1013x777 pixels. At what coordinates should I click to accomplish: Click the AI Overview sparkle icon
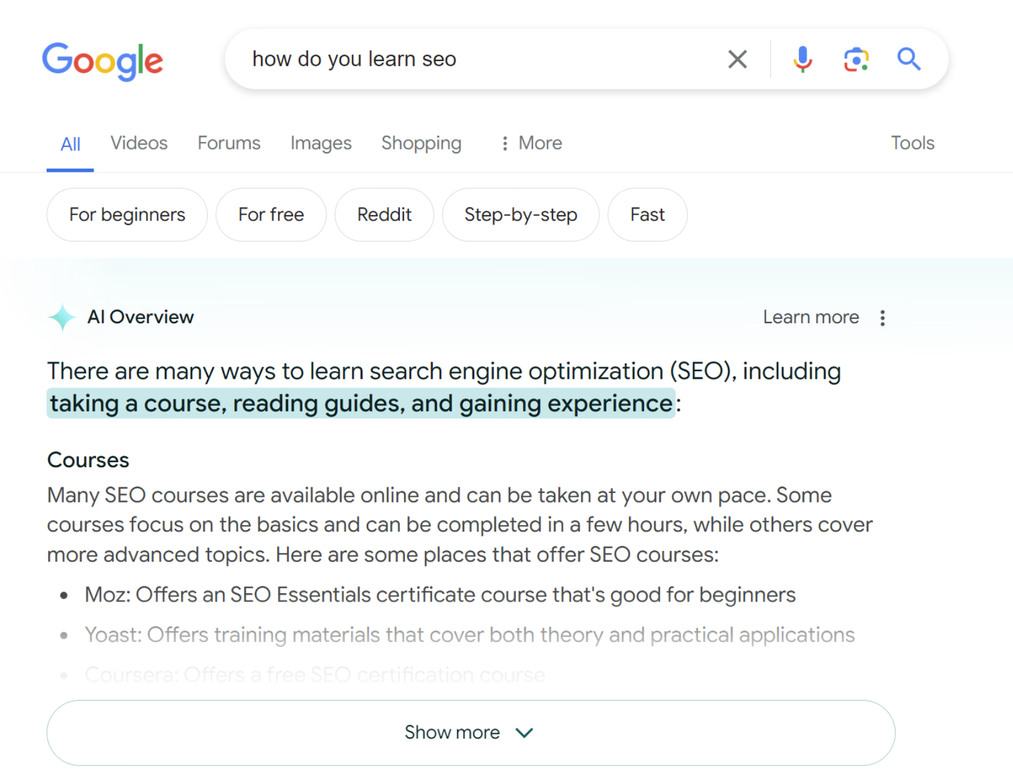(62, 317)
